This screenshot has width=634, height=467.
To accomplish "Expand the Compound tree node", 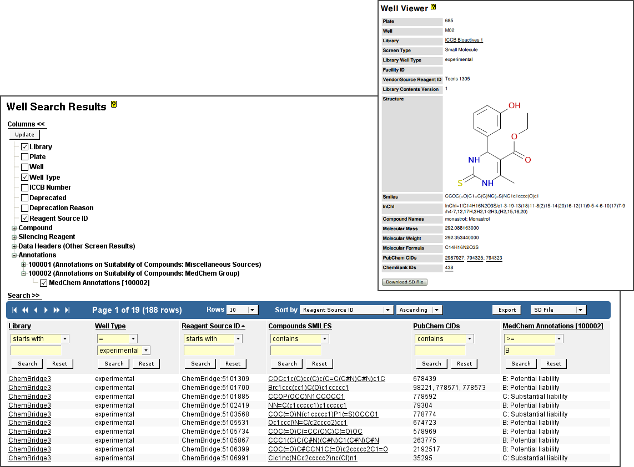I will pos(14,229).
